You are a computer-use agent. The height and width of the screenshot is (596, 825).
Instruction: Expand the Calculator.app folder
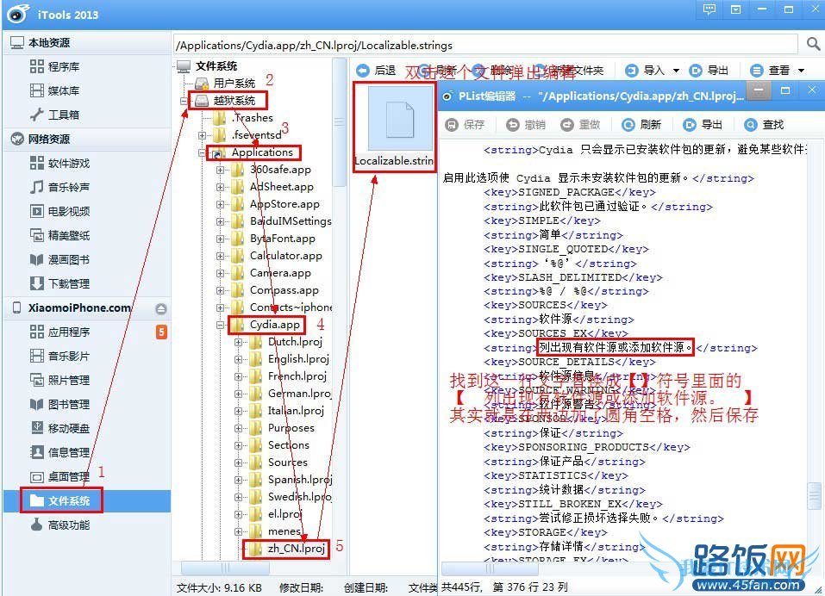click(220, 256)
